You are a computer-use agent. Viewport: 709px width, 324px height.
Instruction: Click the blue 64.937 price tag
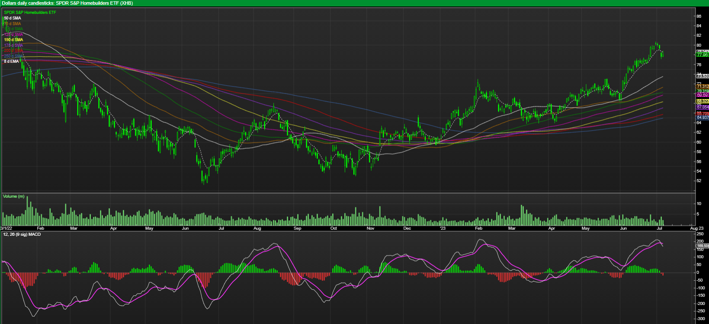click(x=703, y=118)
